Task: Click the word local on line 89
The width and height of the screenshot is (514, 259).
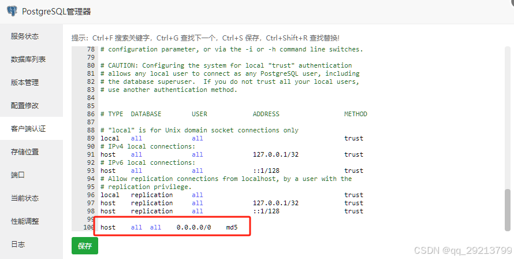Action: click(x=110, y=138)
